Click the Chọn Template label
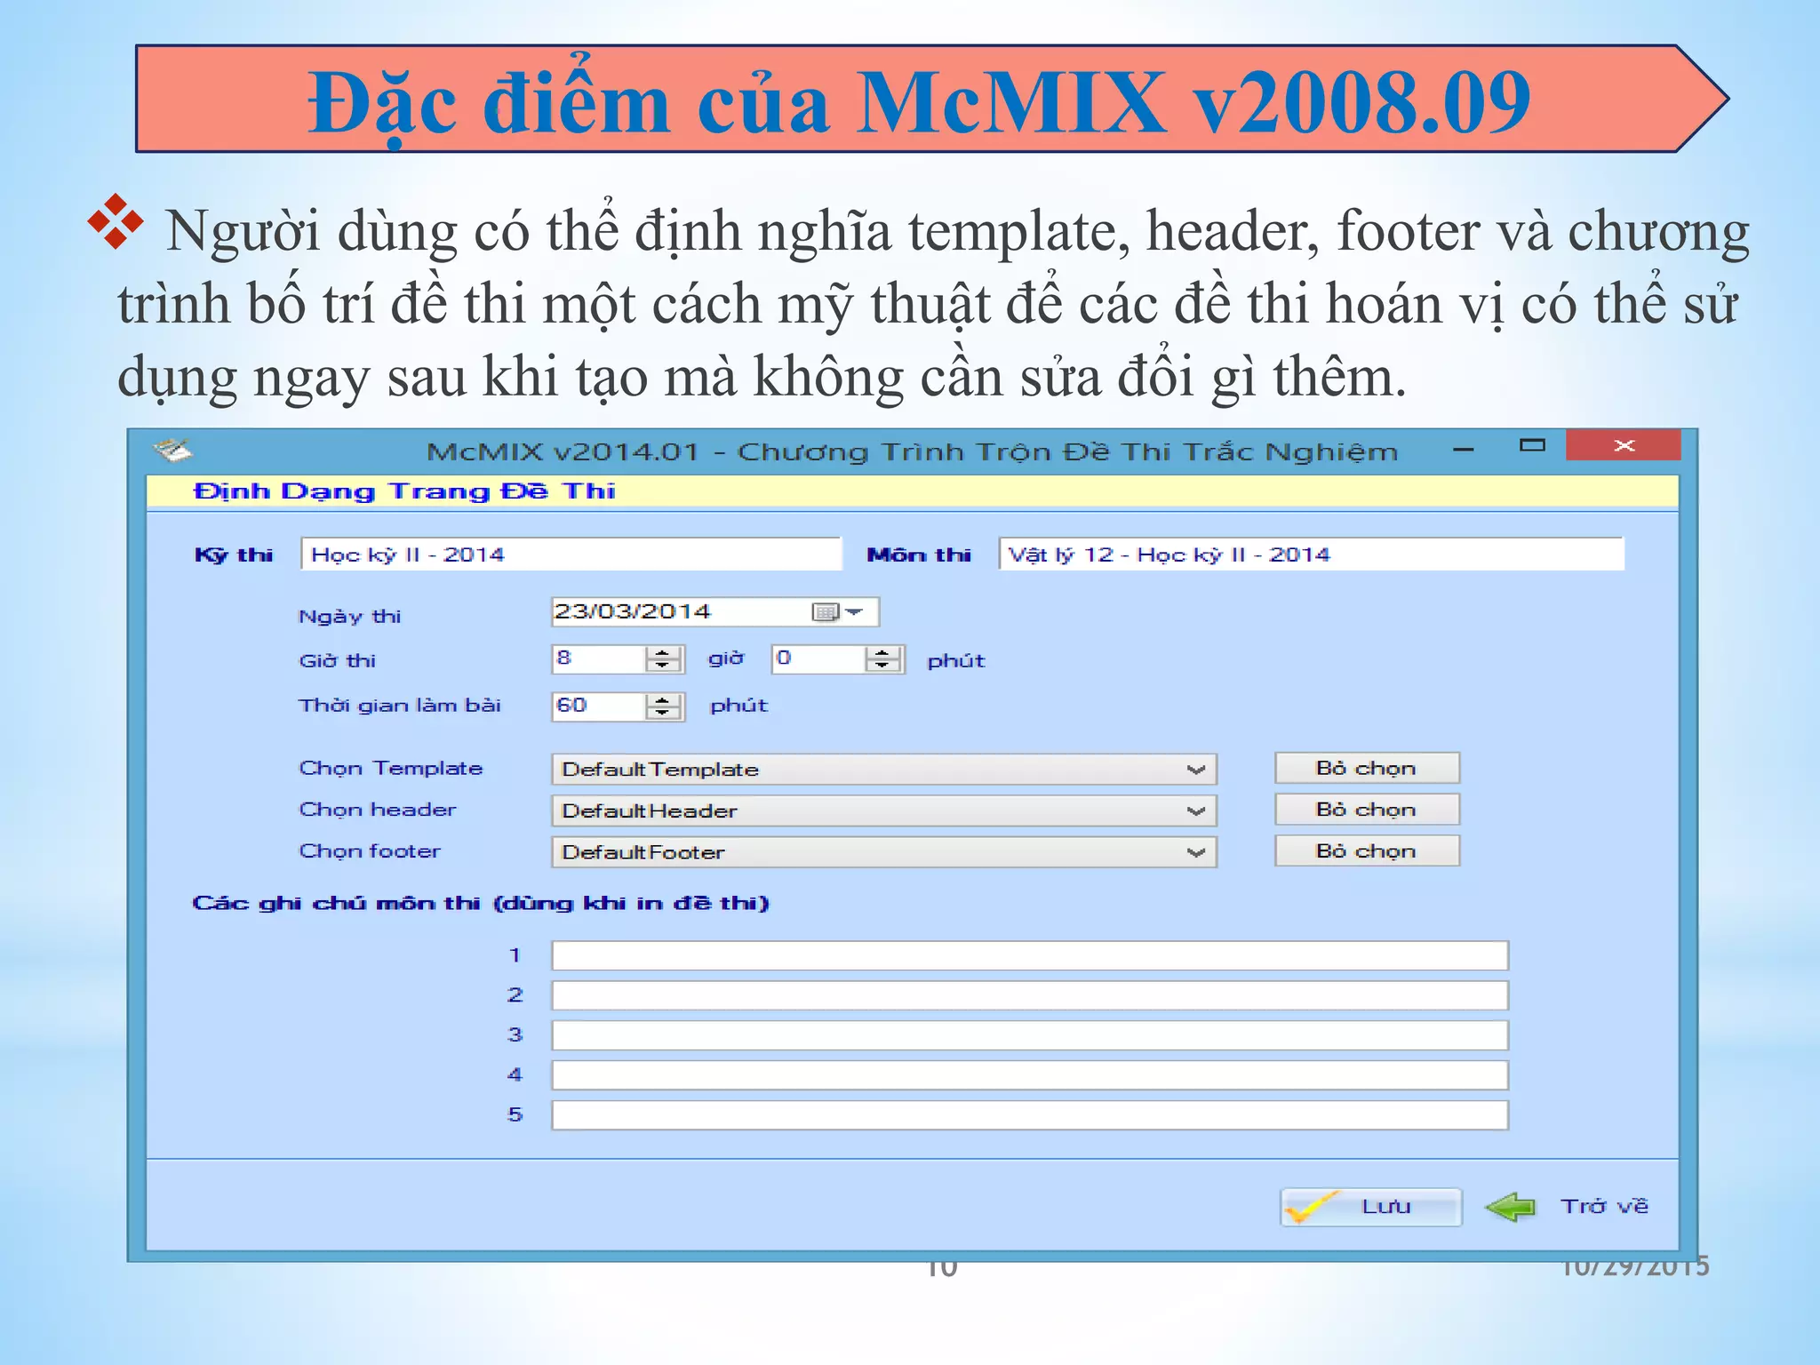 (391, 769)
